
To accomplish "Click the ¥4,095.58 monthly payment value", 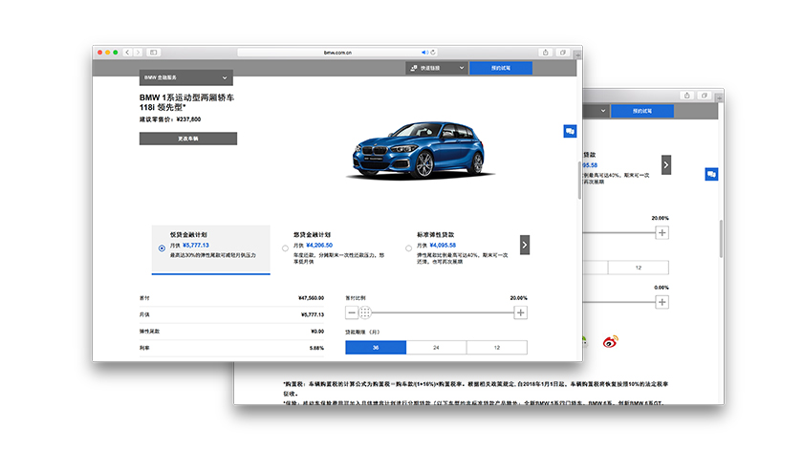I will tap(443, 246).
